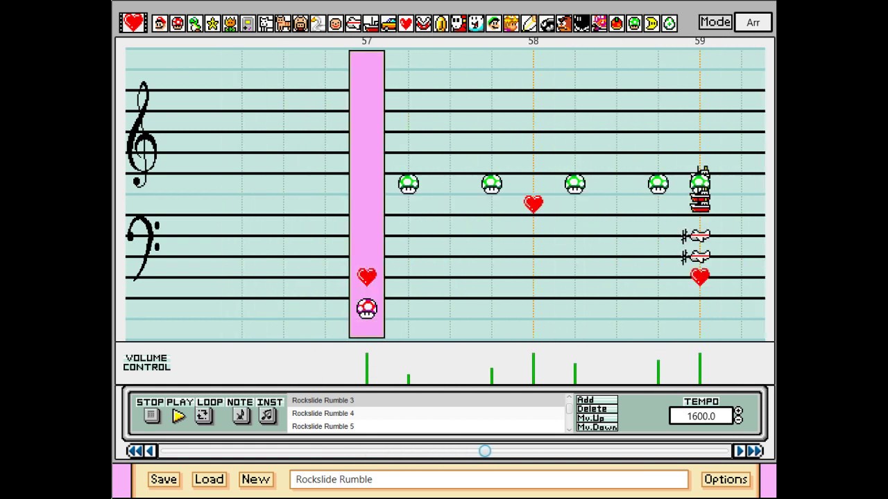Select the green 1-up mushroom toolbar icon

pyautogui.click(x=634, y=24)
